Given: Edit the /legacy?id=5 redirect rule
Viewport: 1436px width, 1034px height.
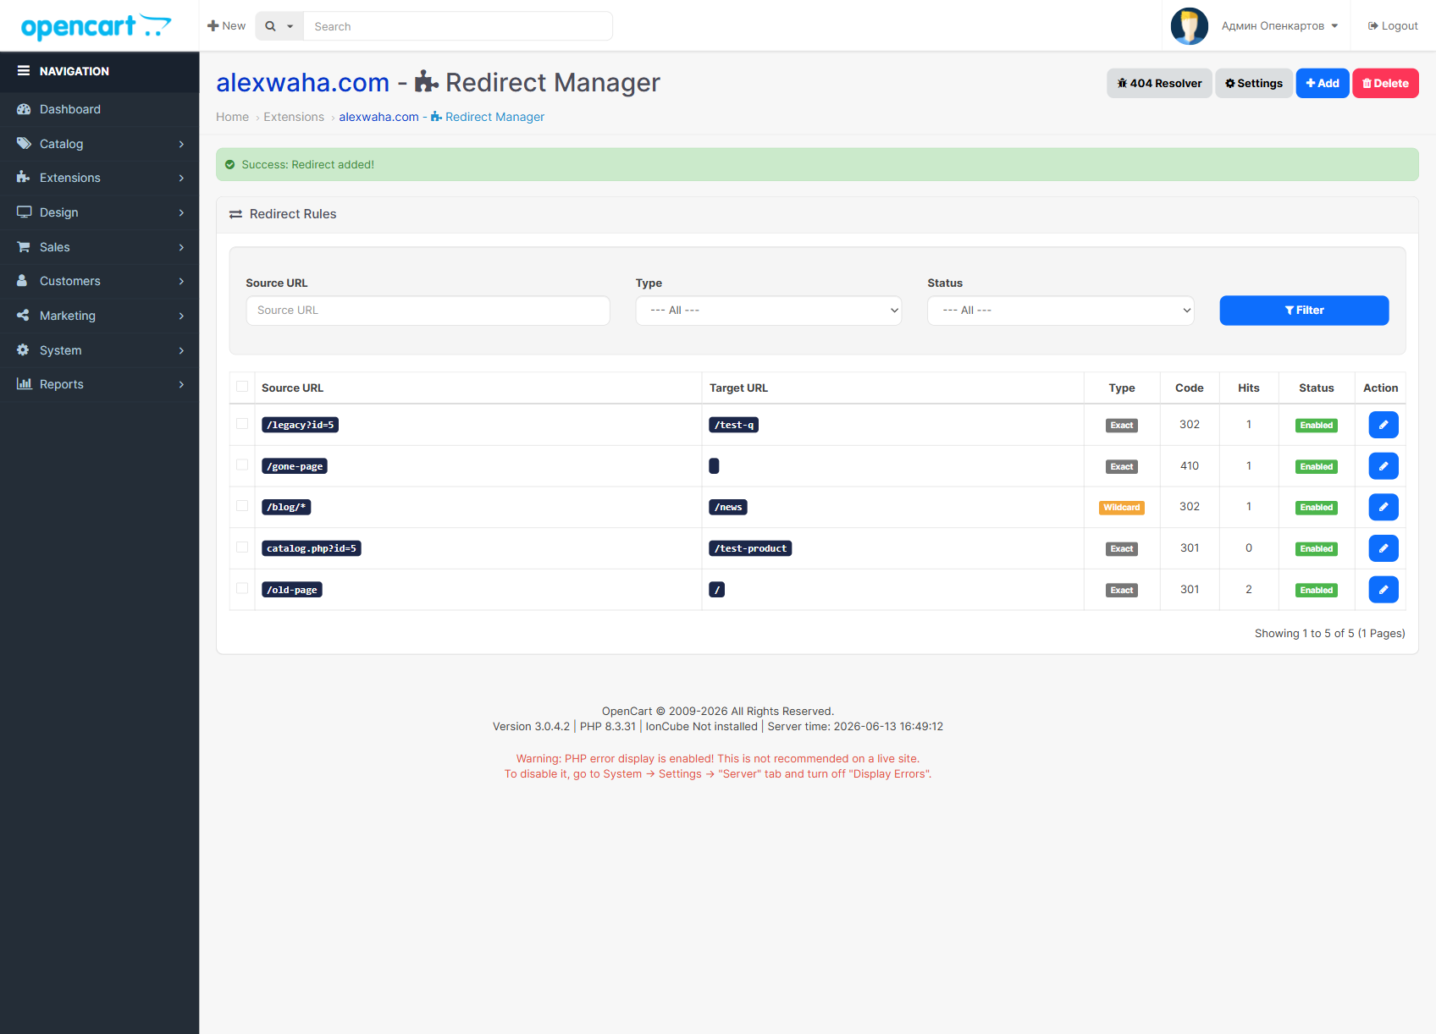Looking at the screenshot, I should [x=1384, y=425].
